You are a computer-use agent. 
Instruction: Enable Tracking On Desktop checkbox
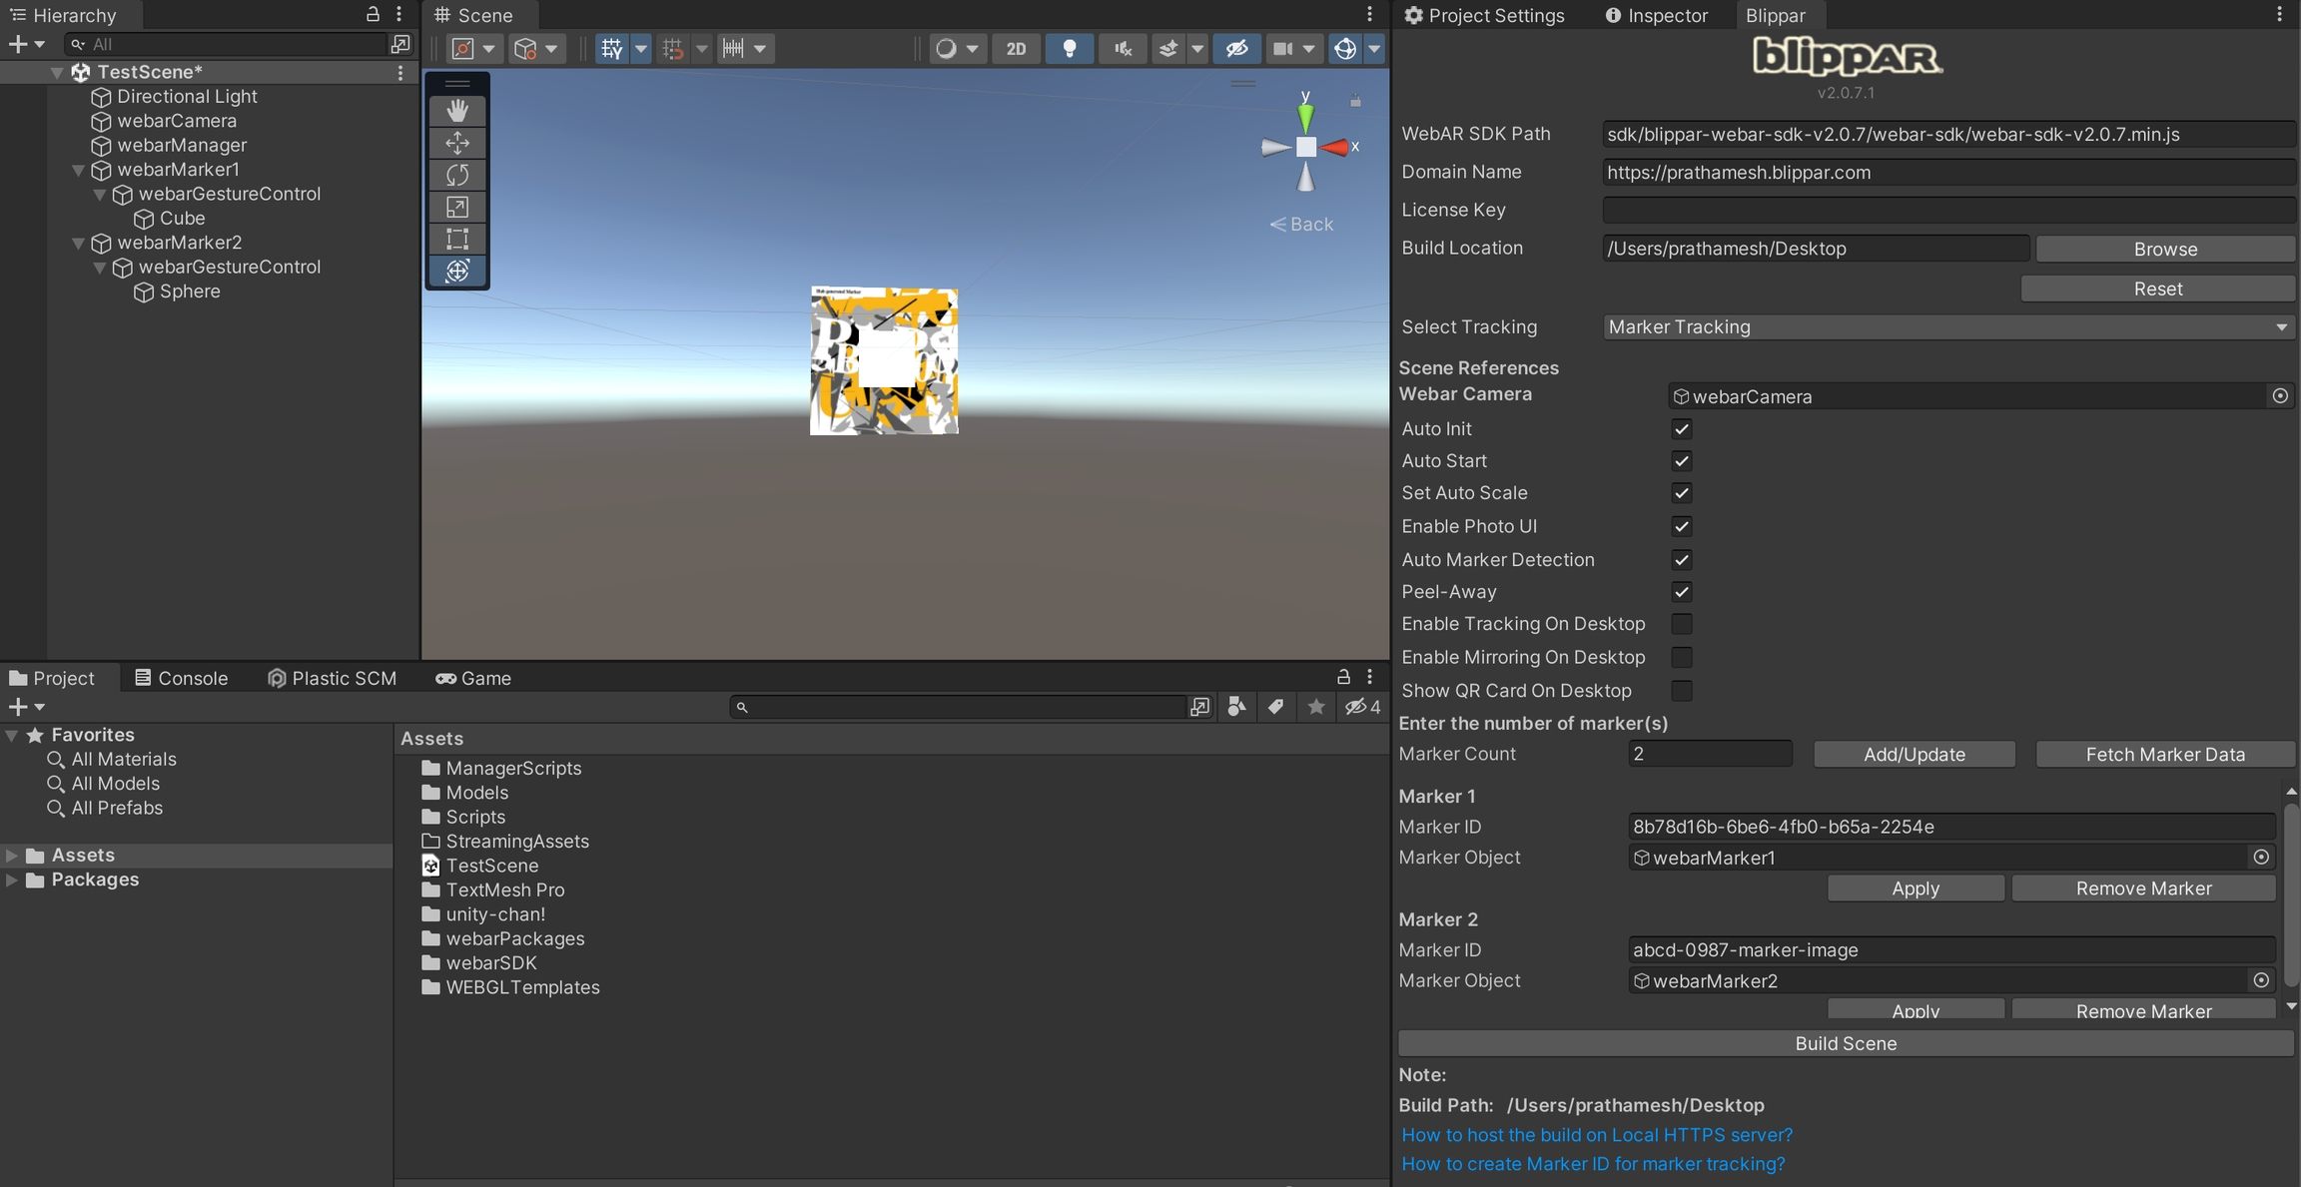tap(1682, 624)
